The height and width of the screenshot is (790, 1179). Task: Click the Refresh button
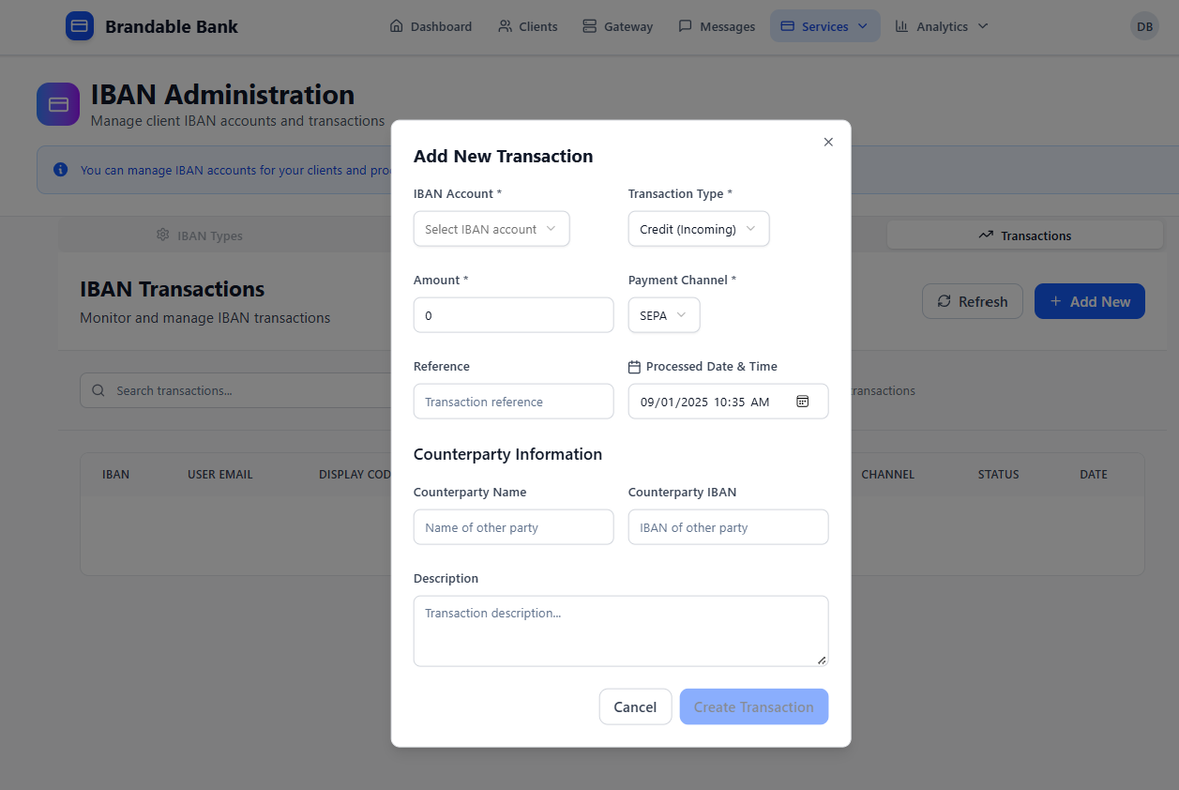click(x=973, y=301)
